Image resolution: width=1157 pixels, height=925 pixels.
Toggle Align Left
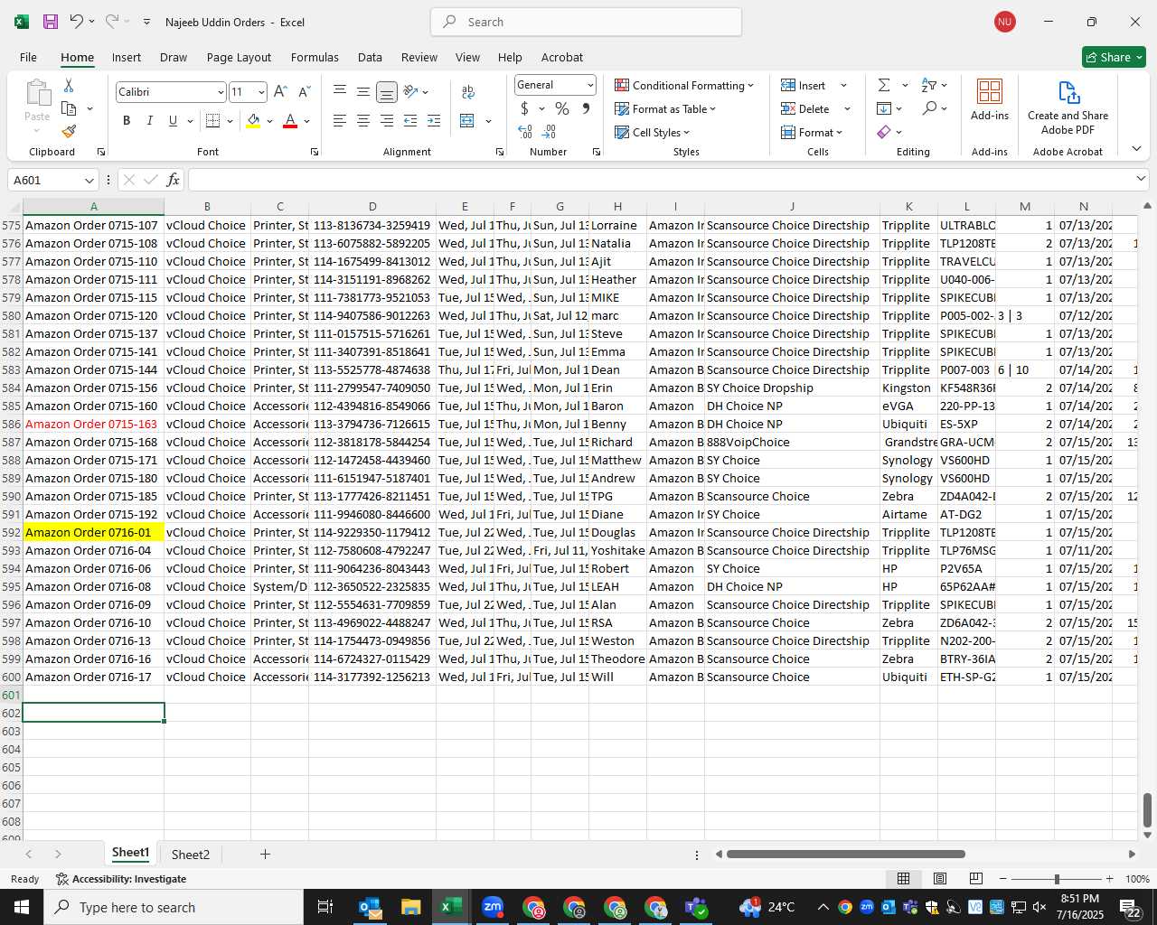point(340,120)
